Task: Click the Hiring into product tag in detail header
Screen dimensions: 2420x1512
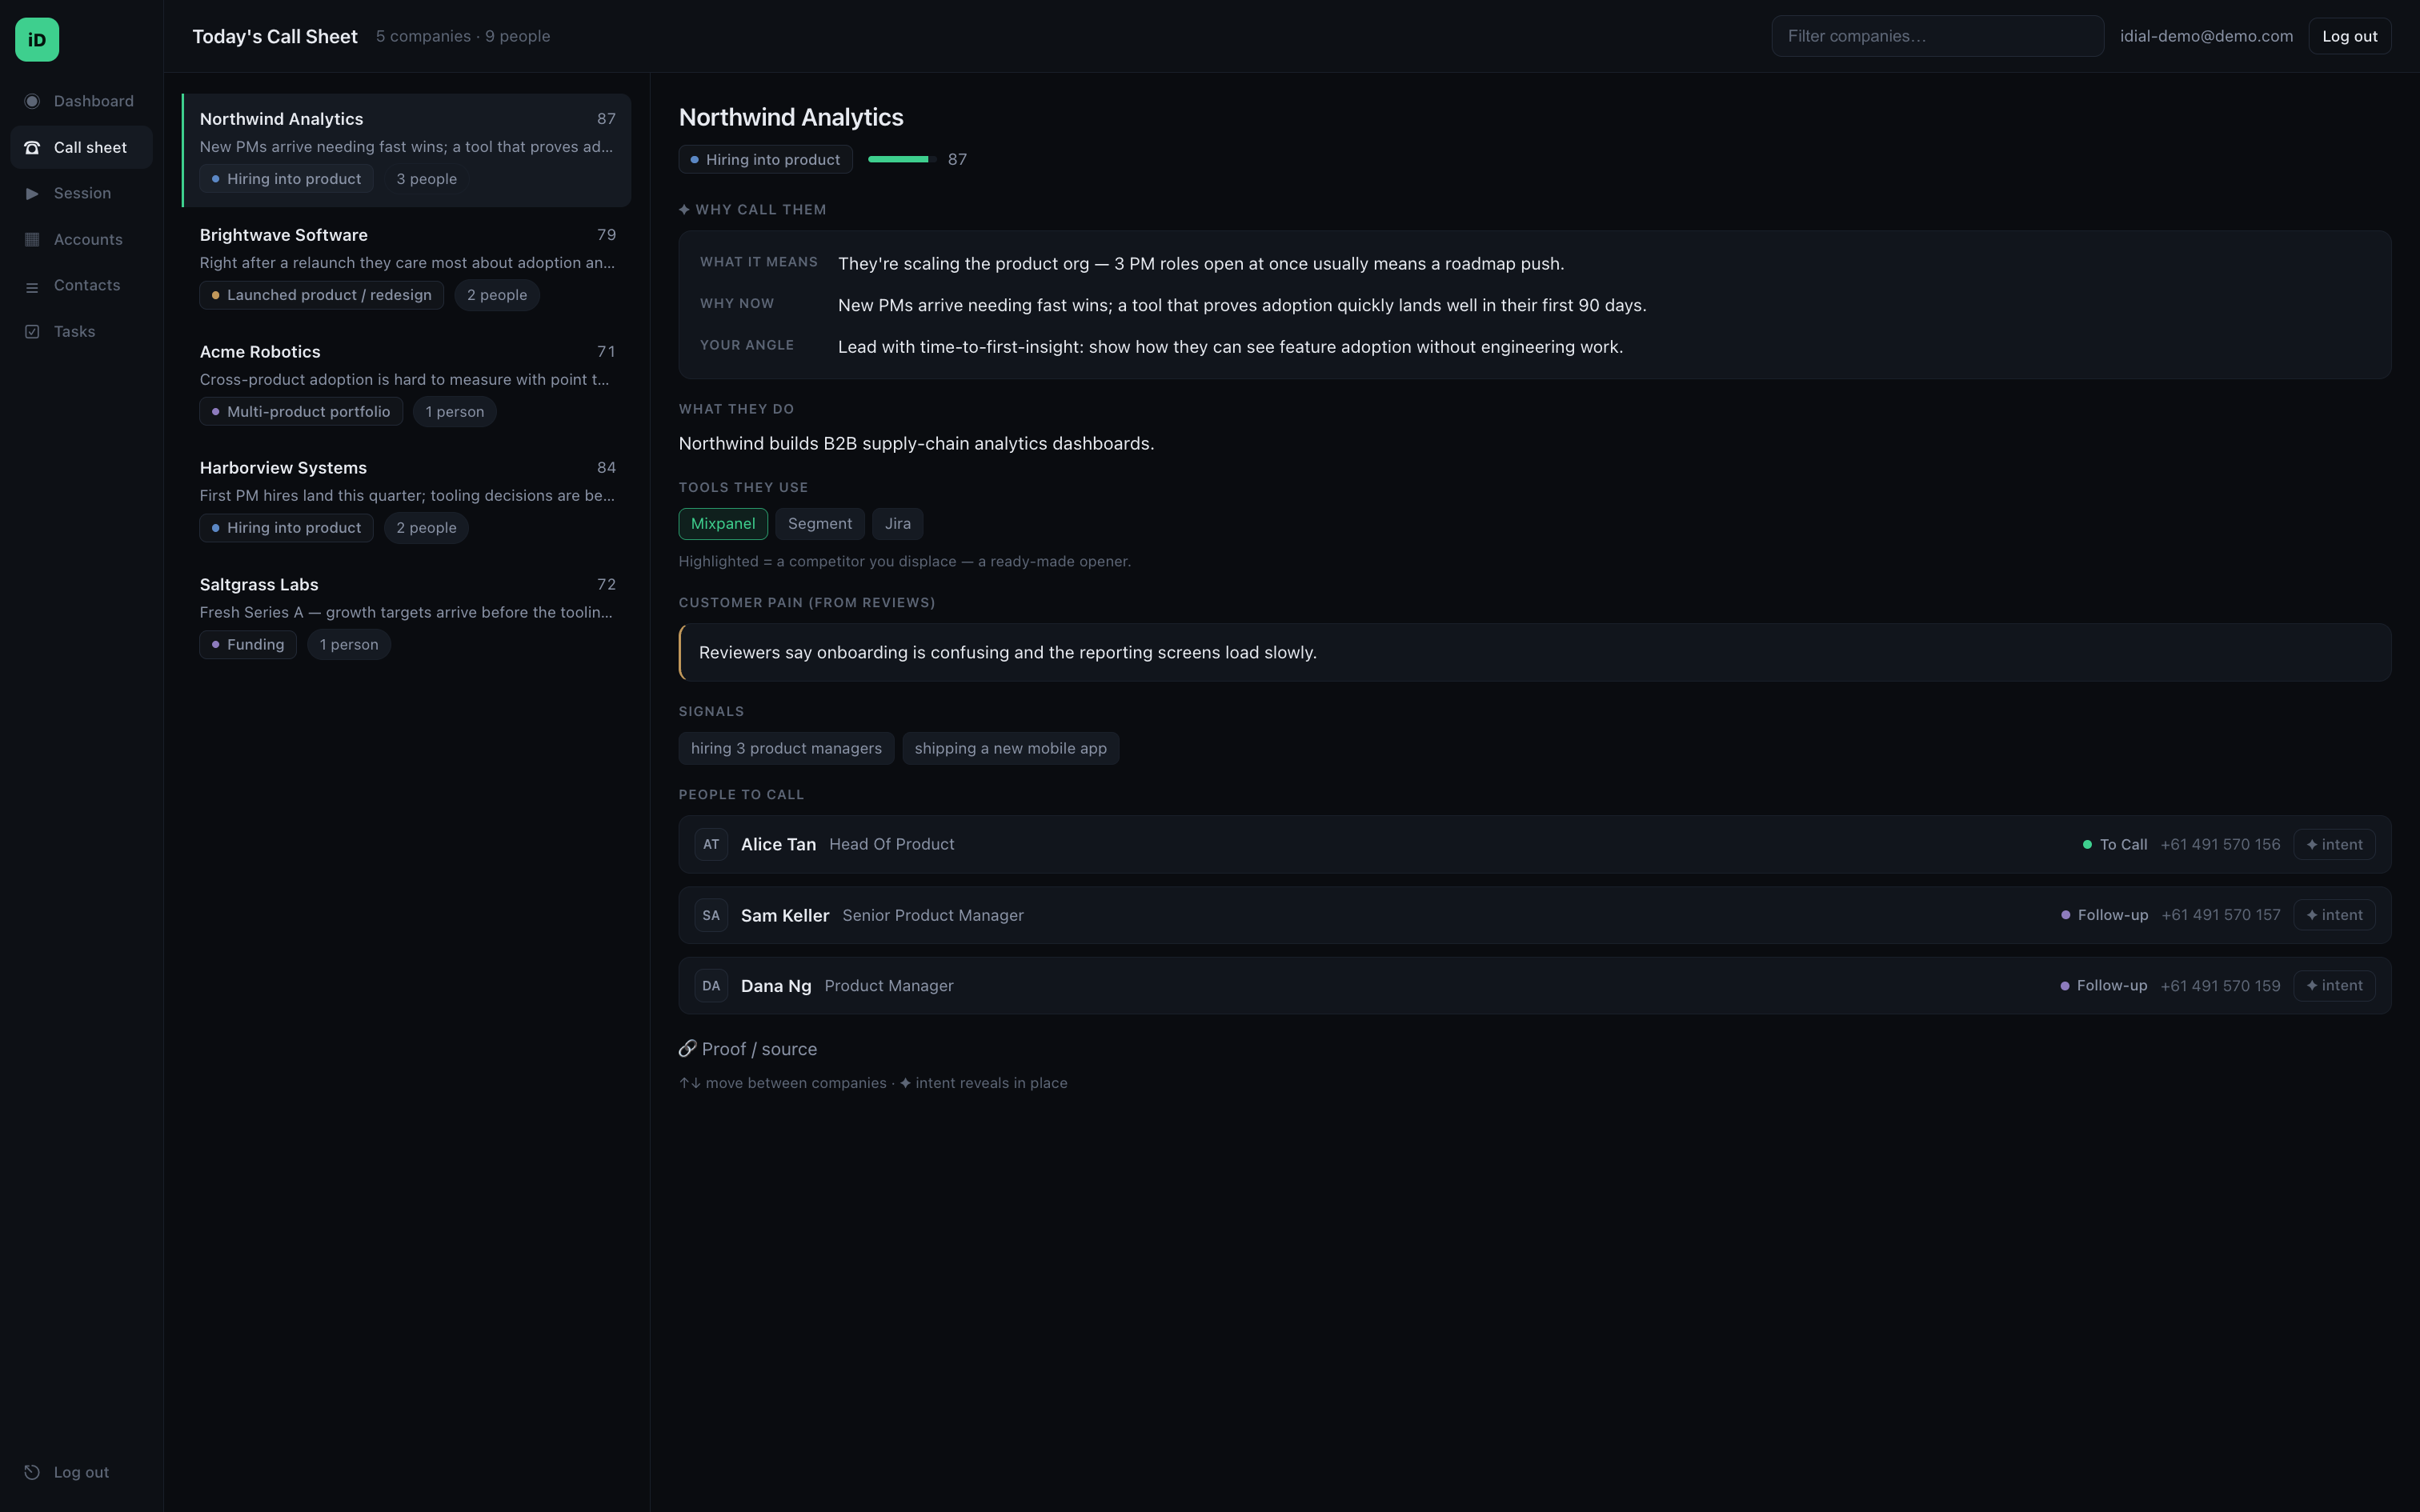Action: [x=765, y=159]
